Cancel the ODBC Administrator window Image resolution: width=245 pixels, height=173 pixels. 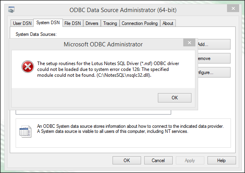tap(158, 160)
